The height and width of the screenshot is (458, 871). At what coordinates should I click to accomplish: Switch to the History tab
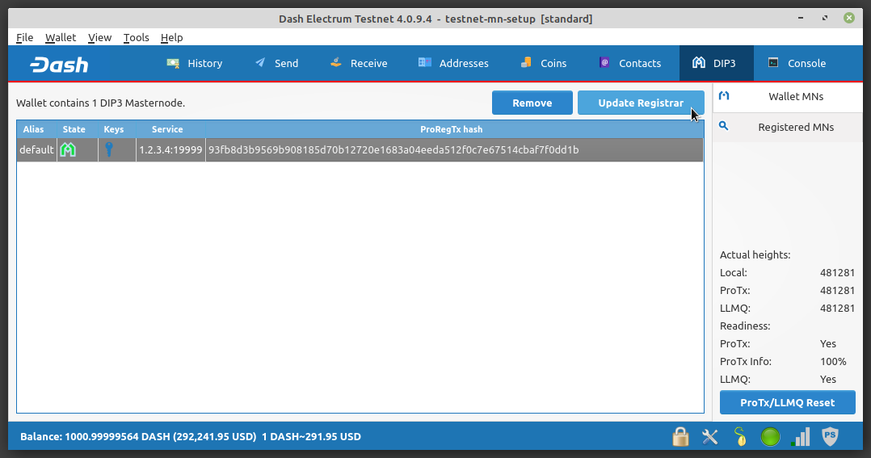[x=194, y=63]
